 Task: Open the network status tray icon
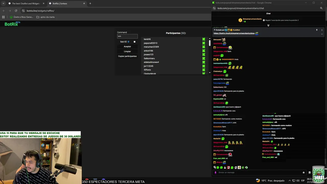tap(294, 181)
